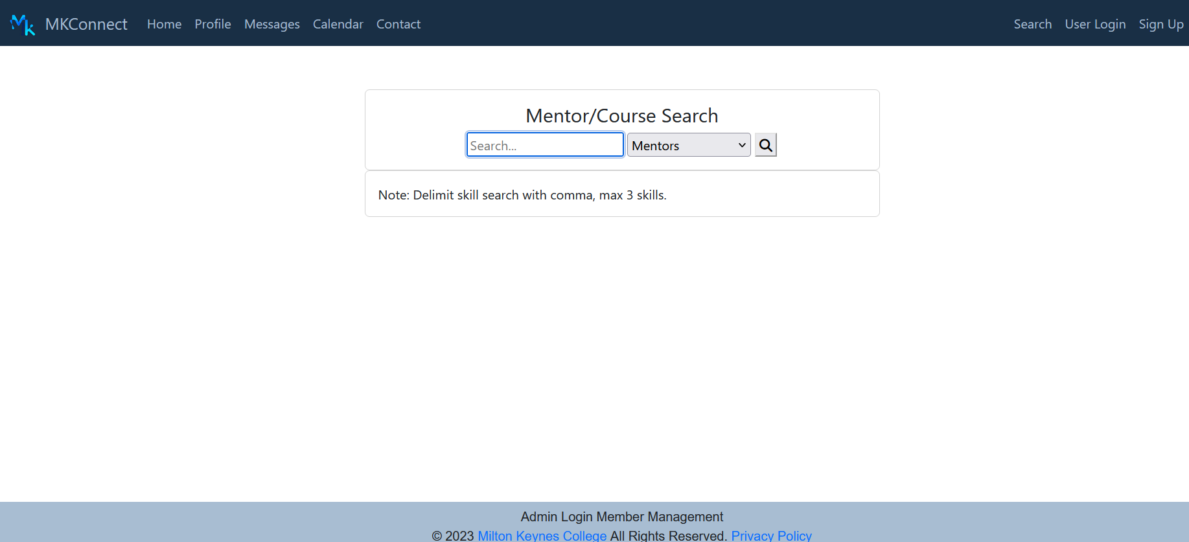
Task: Focus the Search... text field
Action: click(544, 145)
